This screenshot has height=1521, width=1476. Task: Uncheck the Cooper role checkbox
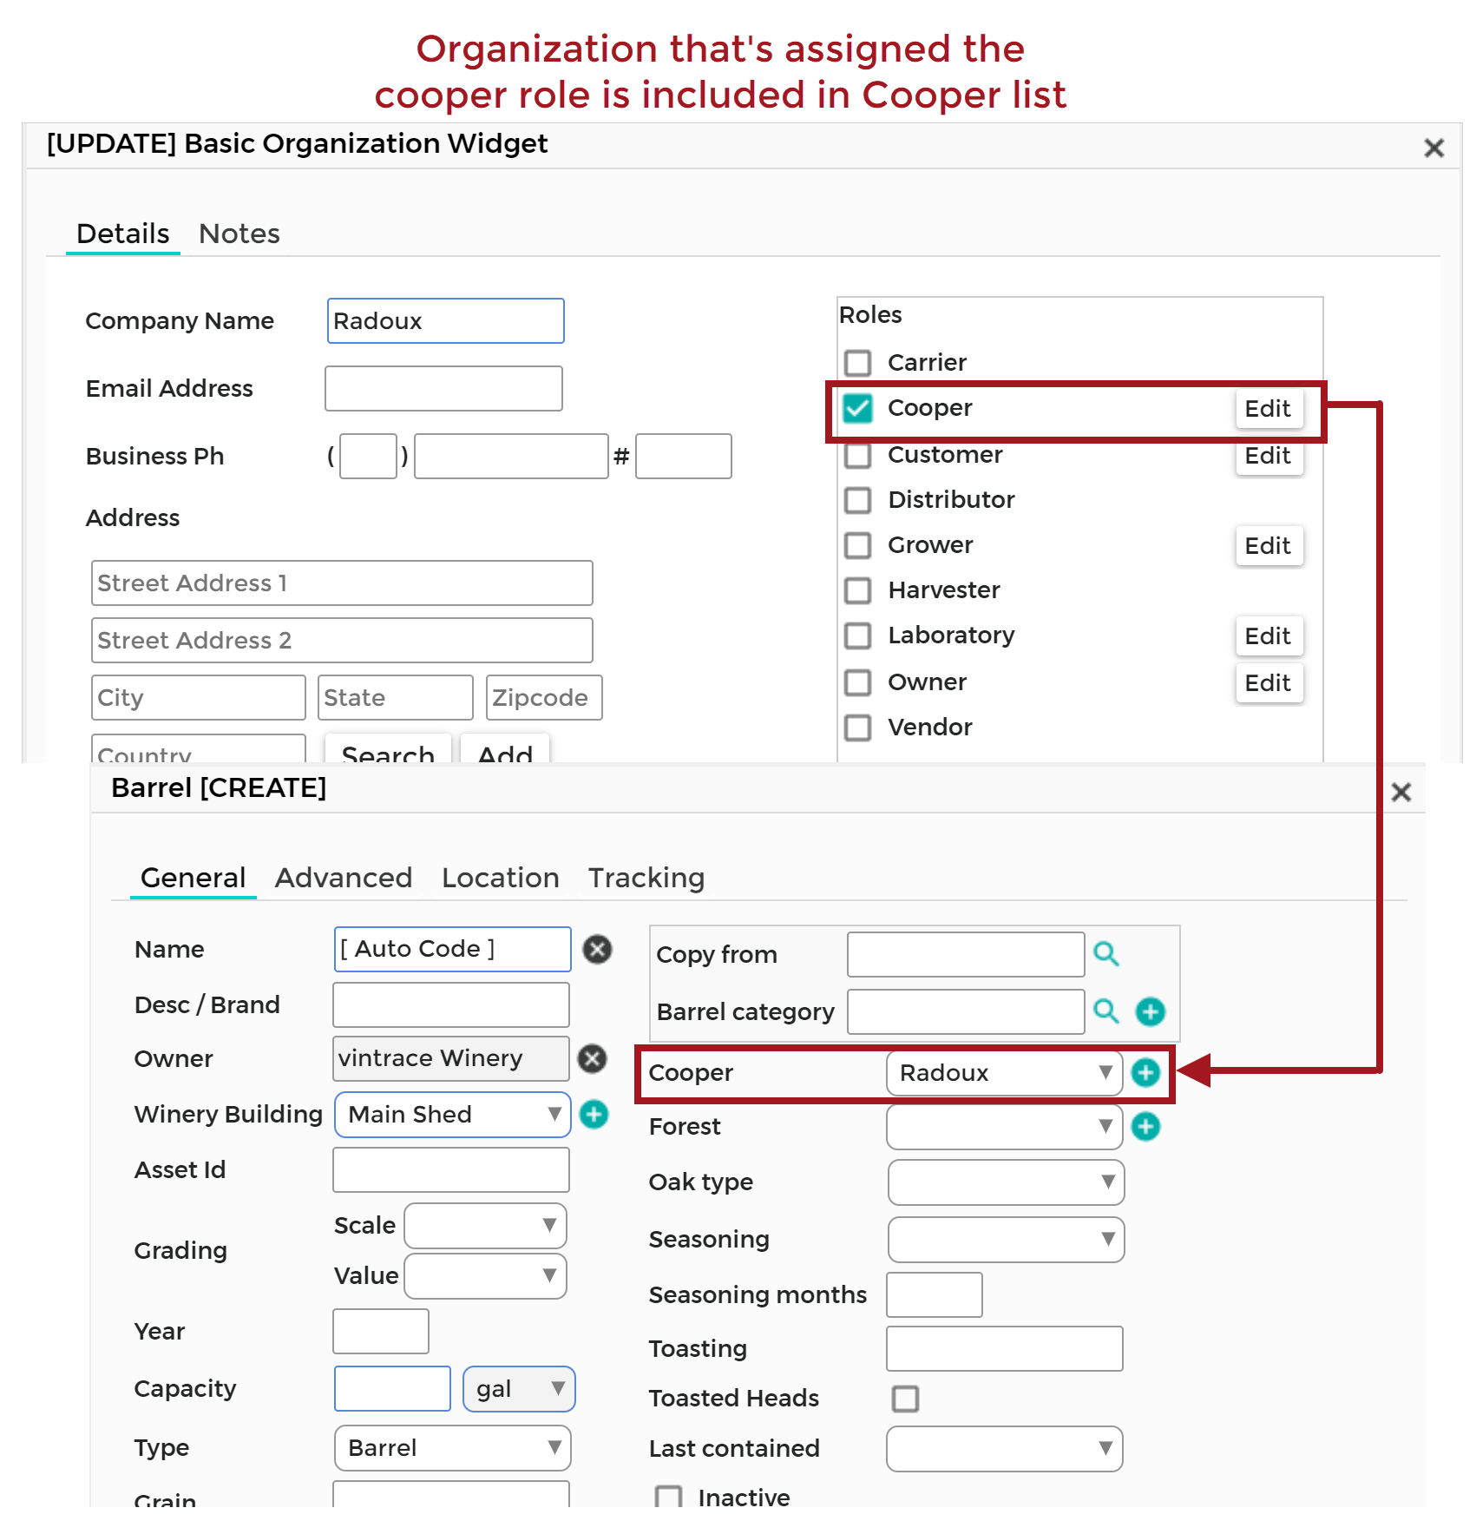(x=858, y=408)
